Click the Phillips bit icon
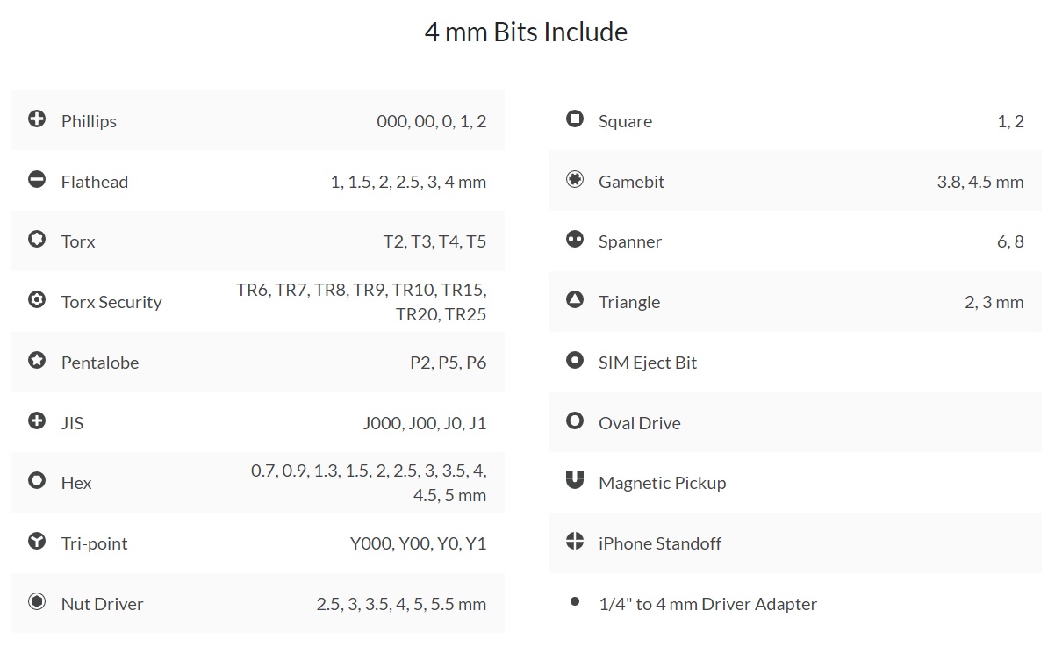The image size is (1055, 654). 37,119
